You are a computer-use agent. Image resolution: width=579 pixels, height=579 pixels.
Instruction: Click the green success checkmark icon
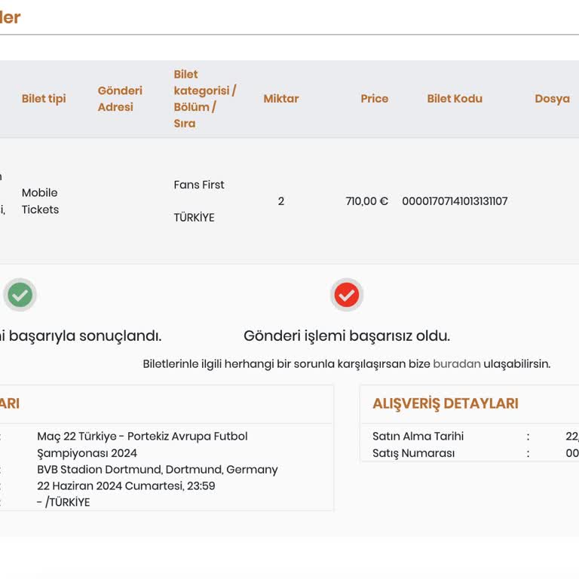coord(20,295)
